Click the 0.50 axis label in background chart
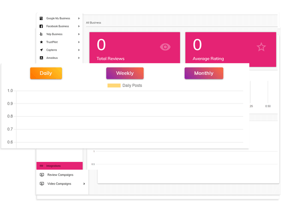 268,106
